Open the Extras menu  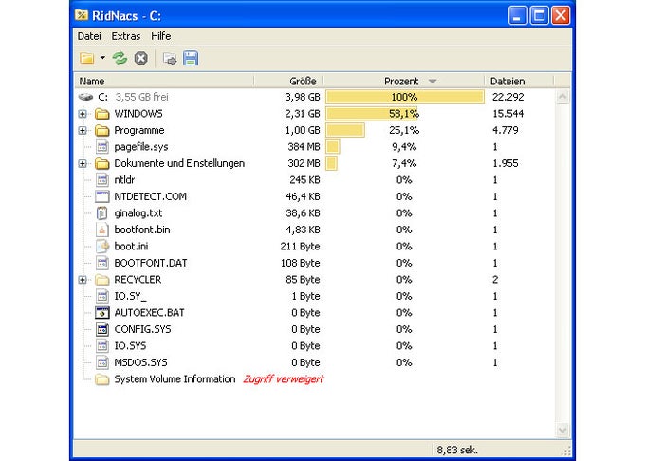126,36
